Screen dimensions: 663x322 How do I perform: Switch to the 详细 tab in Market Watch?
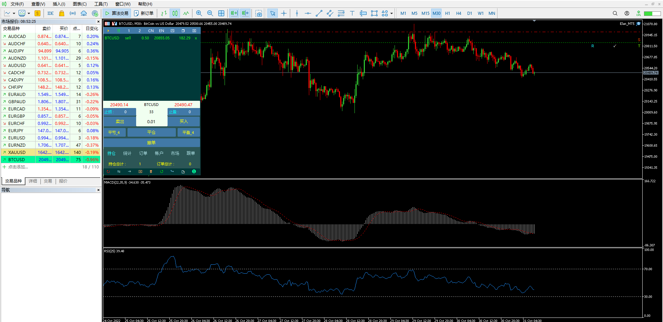coord(33,181)
